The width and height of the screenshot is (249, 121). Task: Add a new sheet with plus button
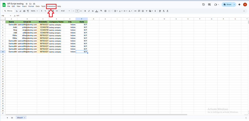pos(7,118)
